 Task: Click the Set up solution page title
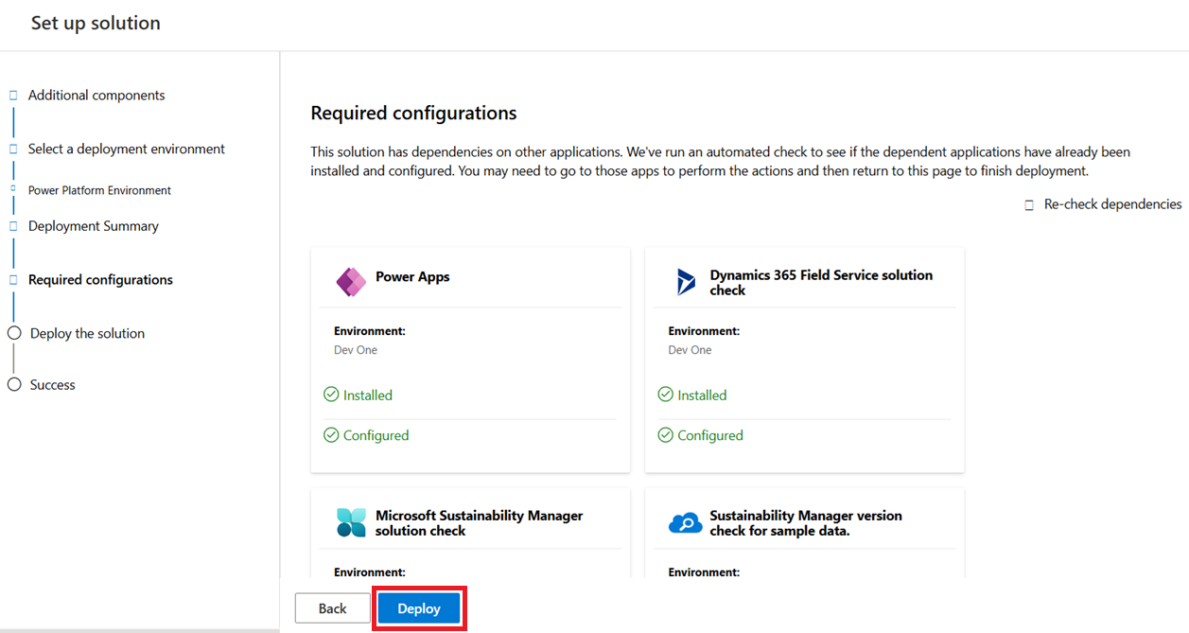point(96,24)
